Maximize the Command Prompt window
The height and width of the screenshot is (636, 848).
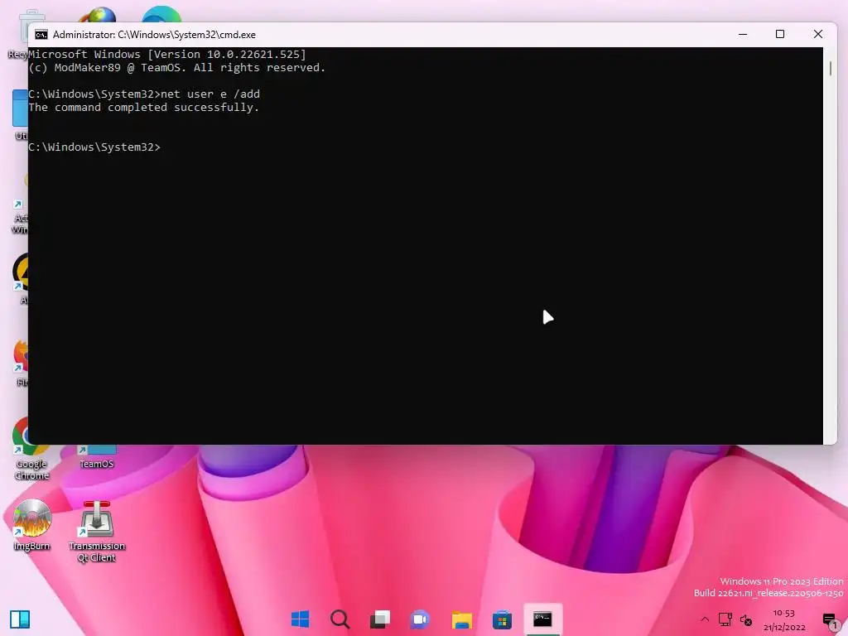click(x=780, y=34)
